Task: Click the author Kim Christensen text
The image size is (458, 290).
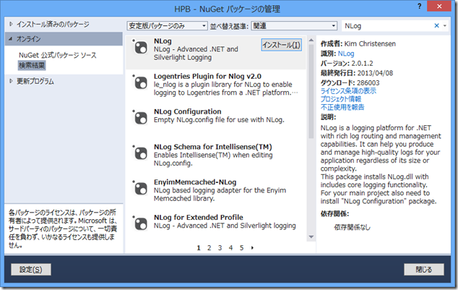Action: 370,44
